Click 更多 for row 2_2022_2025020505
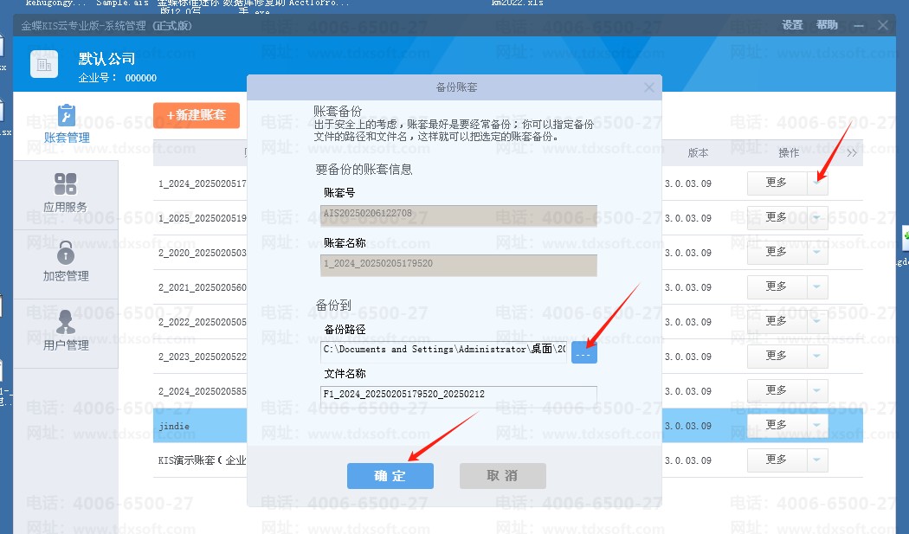The height and width of the screenshot is (534, 909). coord(777,322)
